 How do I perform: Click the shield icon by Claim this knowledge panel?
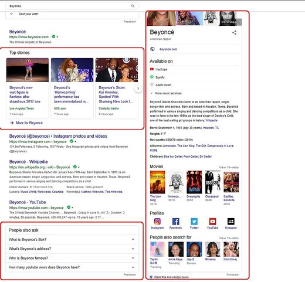pos(151,277)
